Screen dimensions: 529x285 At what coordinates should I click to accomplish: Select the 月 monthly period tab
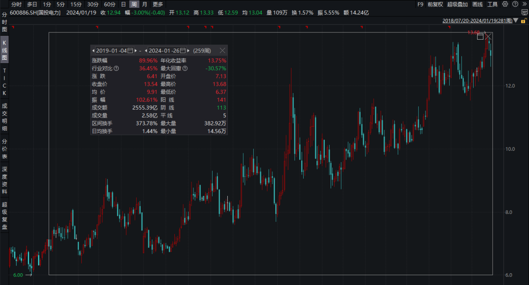[144, 4]
